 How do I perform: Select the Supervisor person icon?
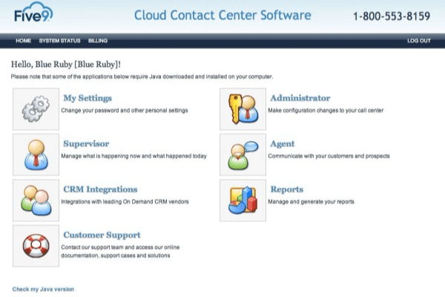(x=36, y=154)
